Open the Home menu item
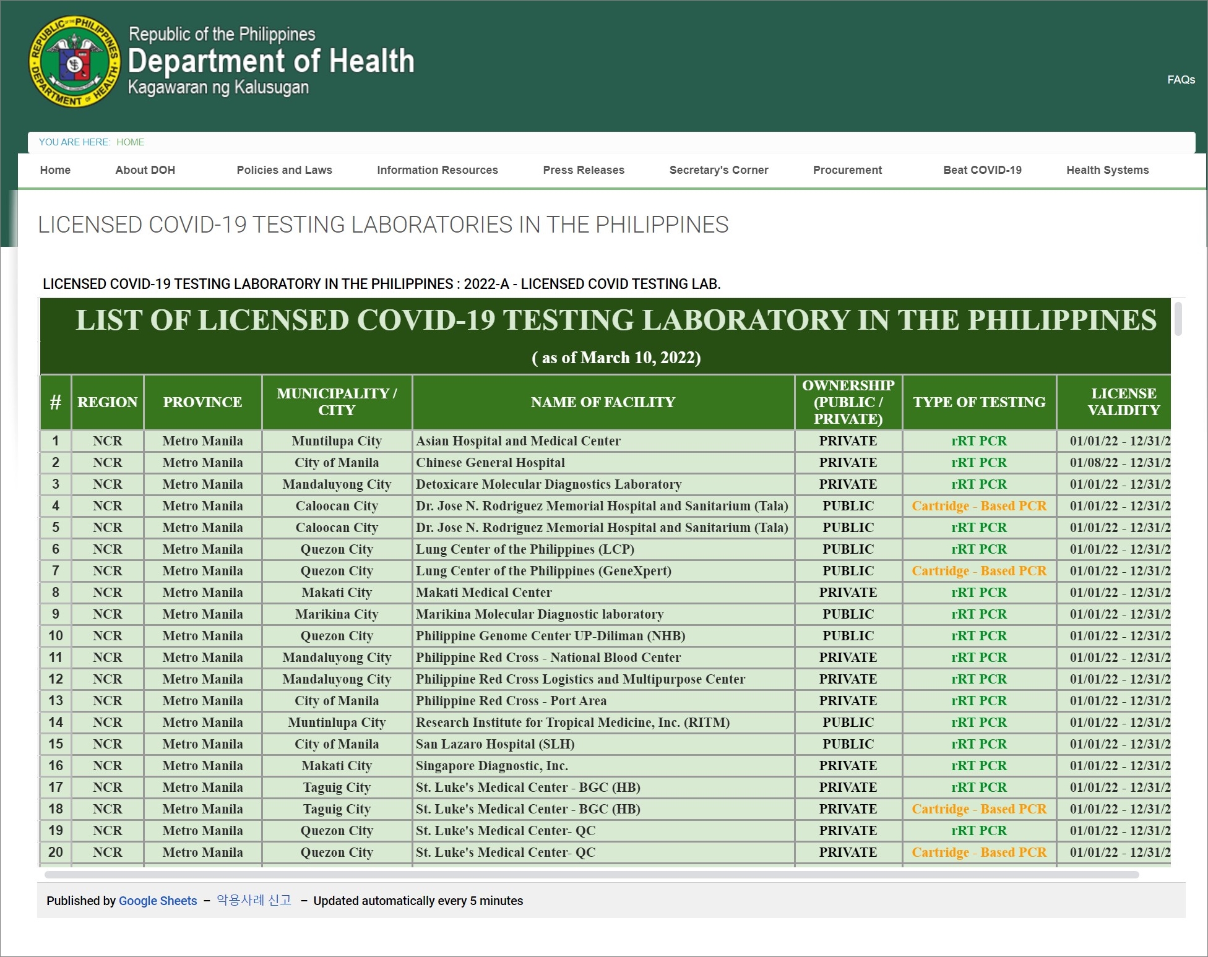 click(x=55, y=170)
